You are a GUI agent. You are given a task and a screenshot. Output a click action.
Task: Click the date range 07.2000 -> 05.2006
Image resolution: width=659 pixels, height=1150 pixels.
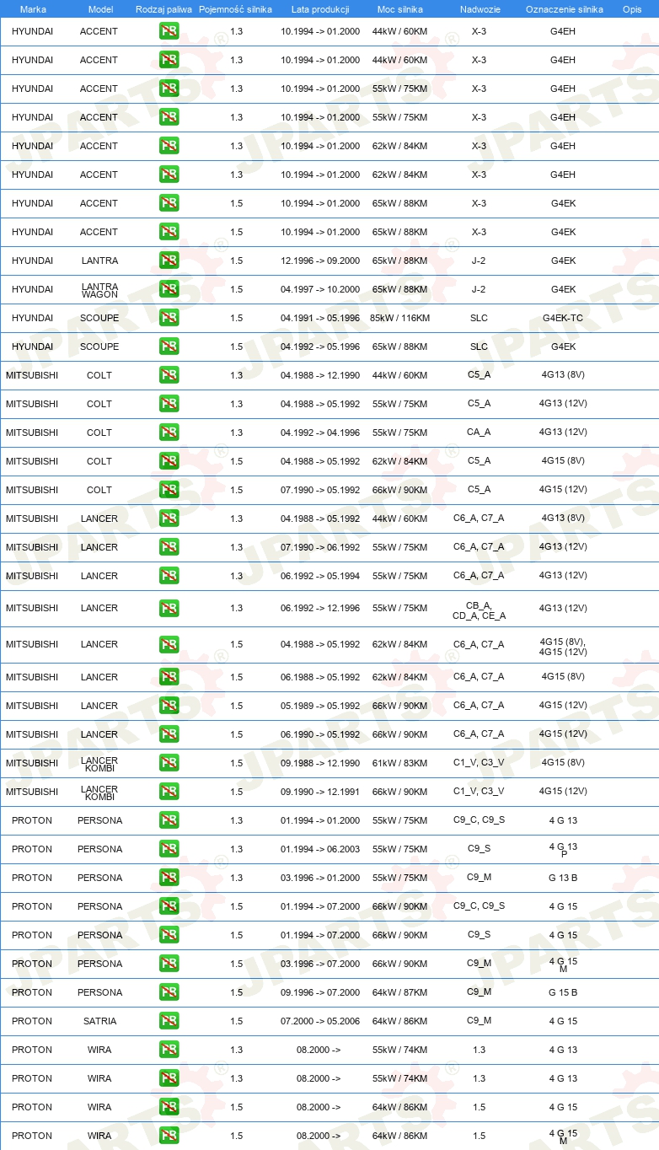[320, 1021]
